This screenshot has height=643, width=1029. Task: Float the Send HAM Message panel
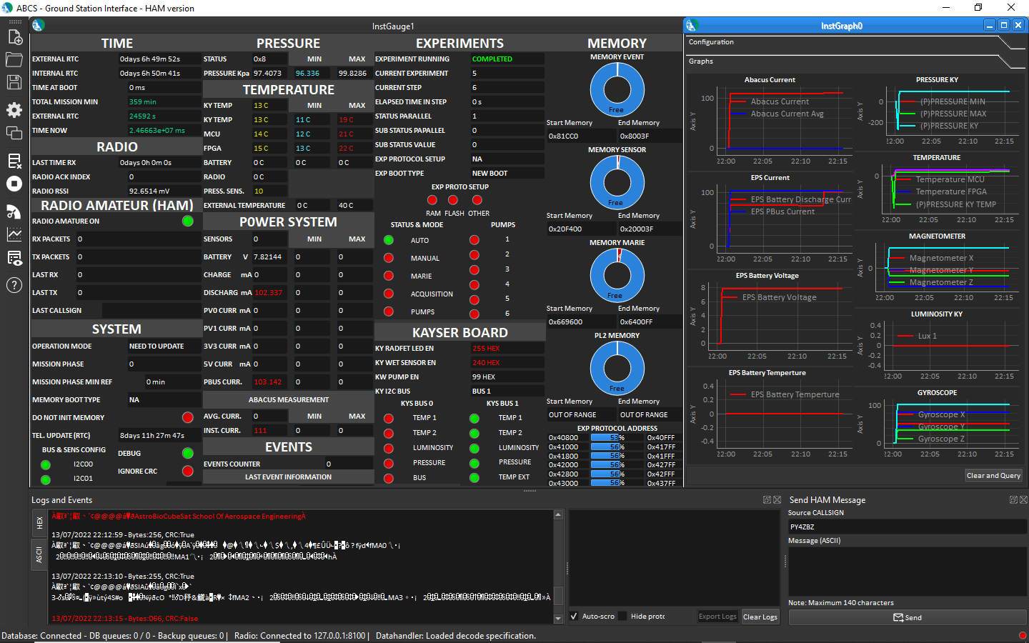(1013, 500)
